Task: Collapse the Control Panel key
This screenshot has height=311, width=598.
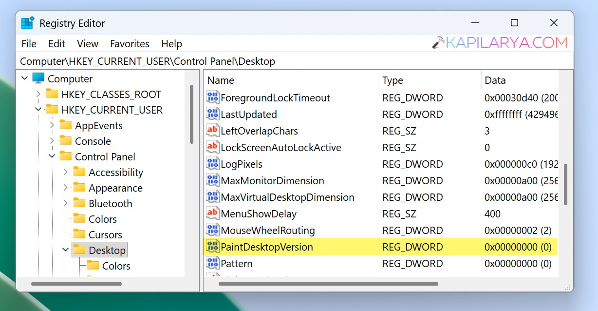Action: (52, 156)
